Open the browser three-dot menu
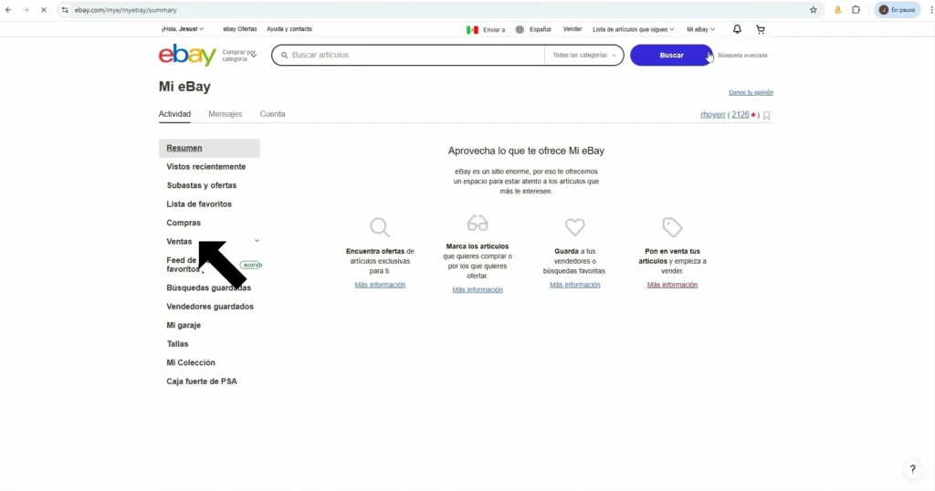 click(x=930, y=9)
